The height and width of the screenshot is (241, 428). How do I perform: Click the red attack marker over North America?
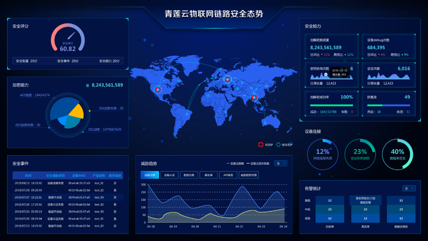(157, 89)
